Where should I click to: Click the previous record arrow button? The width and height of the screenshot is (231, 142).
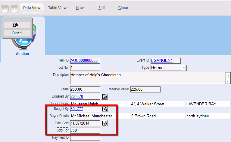5,8
